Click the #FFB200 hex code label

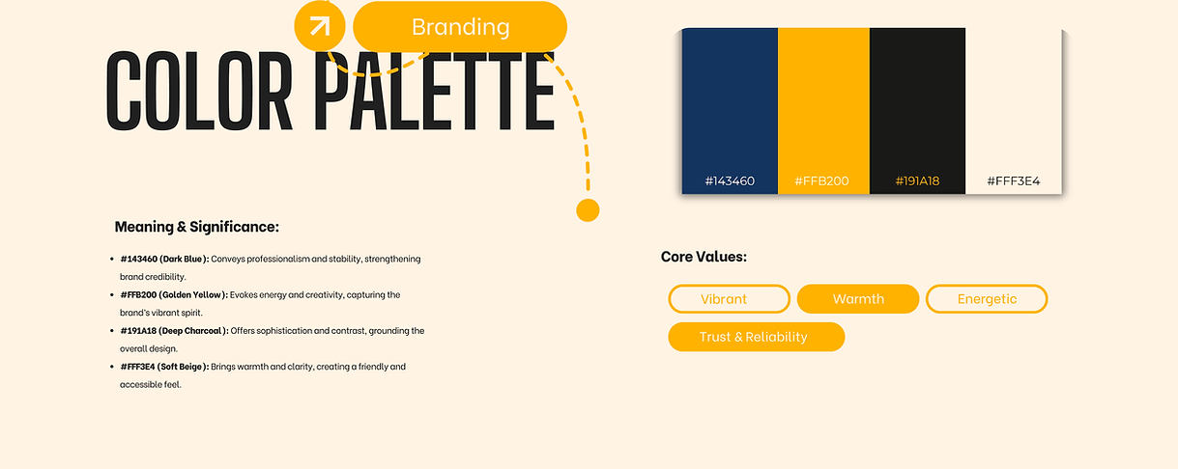[x=821, y=180]
